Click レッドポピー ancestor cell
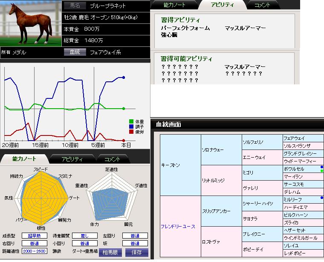The image size is (324, 262). [303, 253]
